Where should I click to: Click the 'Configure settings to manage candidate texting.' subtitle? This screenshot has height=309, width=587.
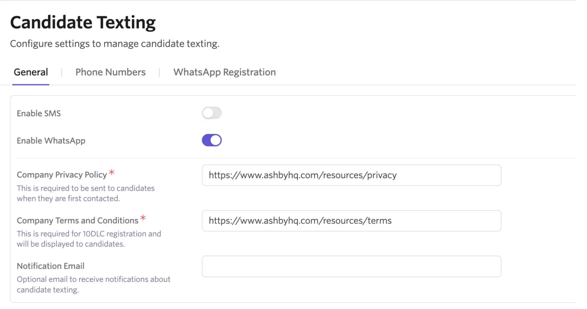pos(115,43)
